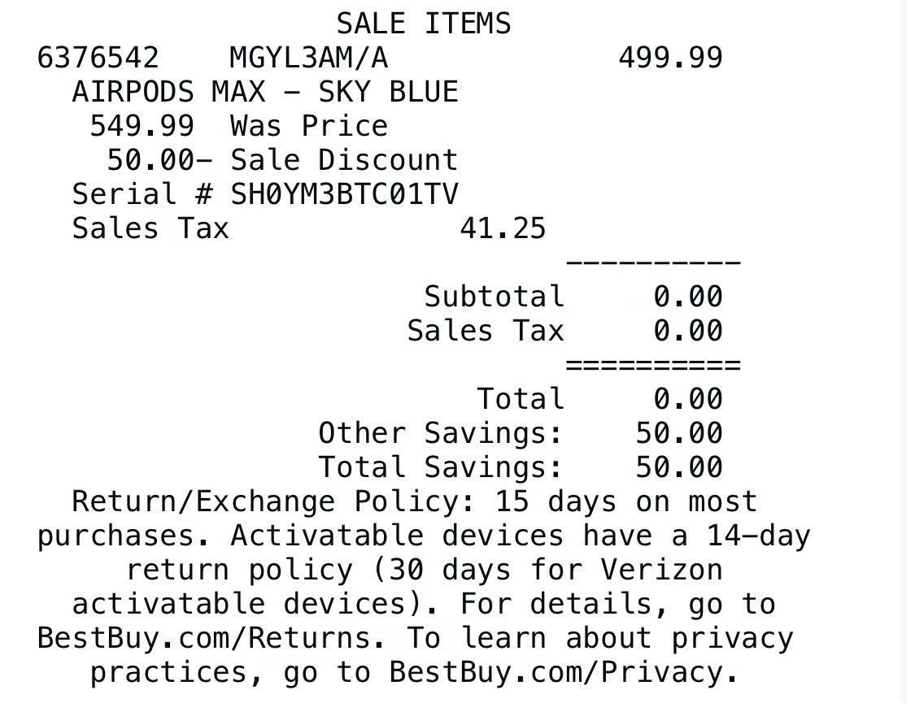Click the vertical scrollbar on right edge

pos(908,351)
